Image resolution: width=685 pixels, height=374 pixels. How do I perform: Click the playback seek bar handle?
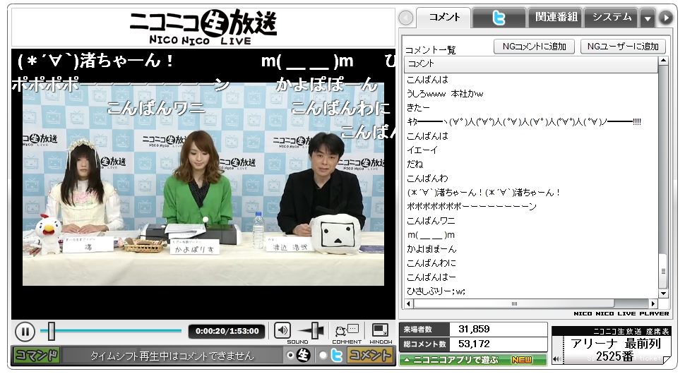[x=51, y=331]
